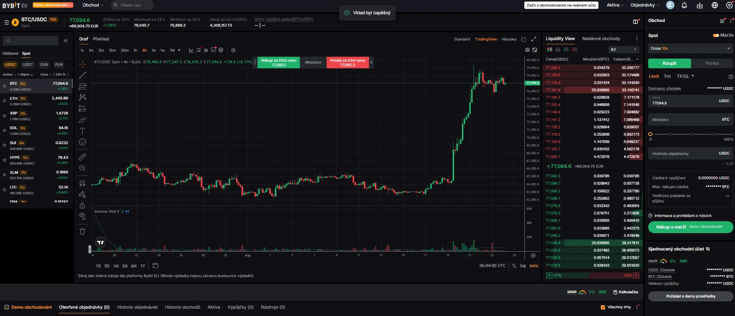Uncheck the Všechny trhy checkbox
735x316 pixels.
point(603,307)
